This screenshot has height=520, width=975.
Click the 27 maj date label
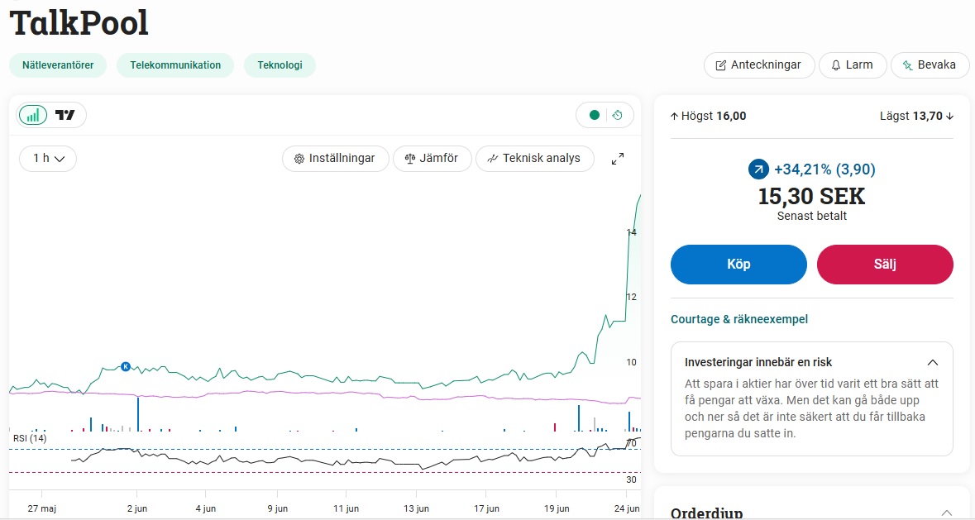click(41, 508)
